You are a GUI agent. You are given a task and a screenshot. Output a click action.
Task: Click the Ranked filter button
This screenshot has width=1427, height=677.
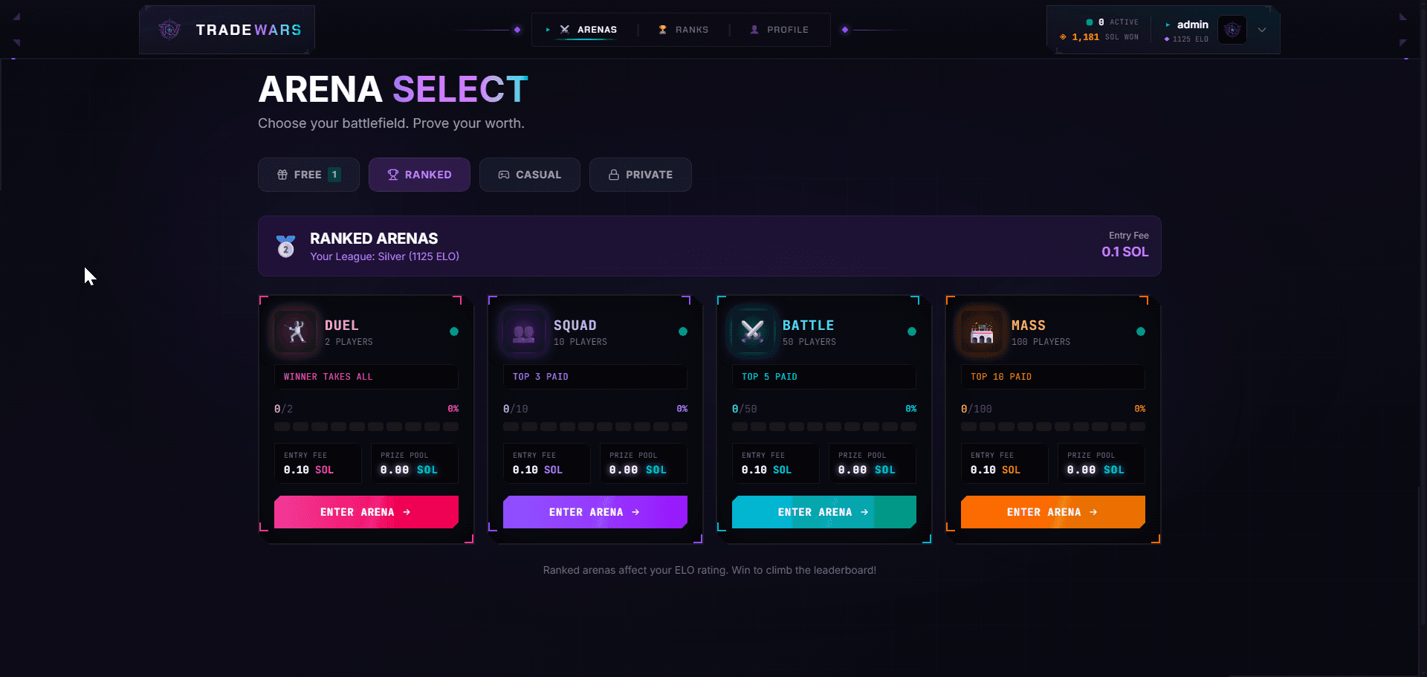tap(419, 175)
